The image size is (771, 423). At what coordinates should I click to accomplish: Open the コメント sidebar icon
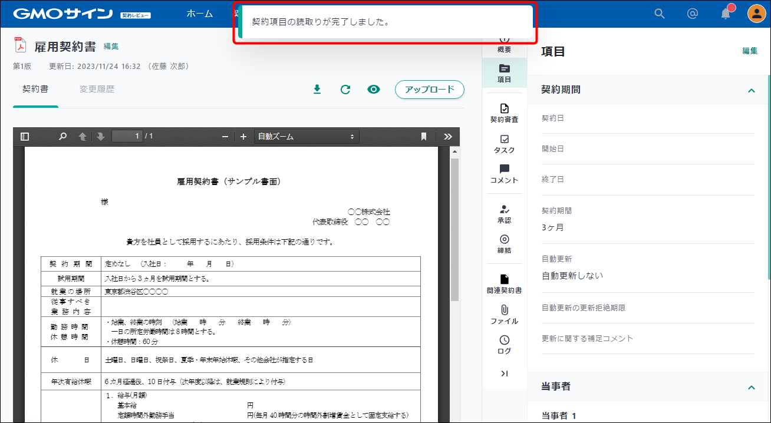[504, 174]
